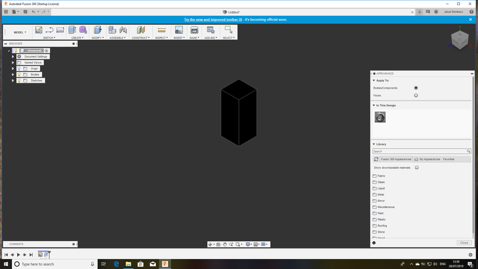
Task: Click the Extrude tool icon
Action: click(72, 30)
